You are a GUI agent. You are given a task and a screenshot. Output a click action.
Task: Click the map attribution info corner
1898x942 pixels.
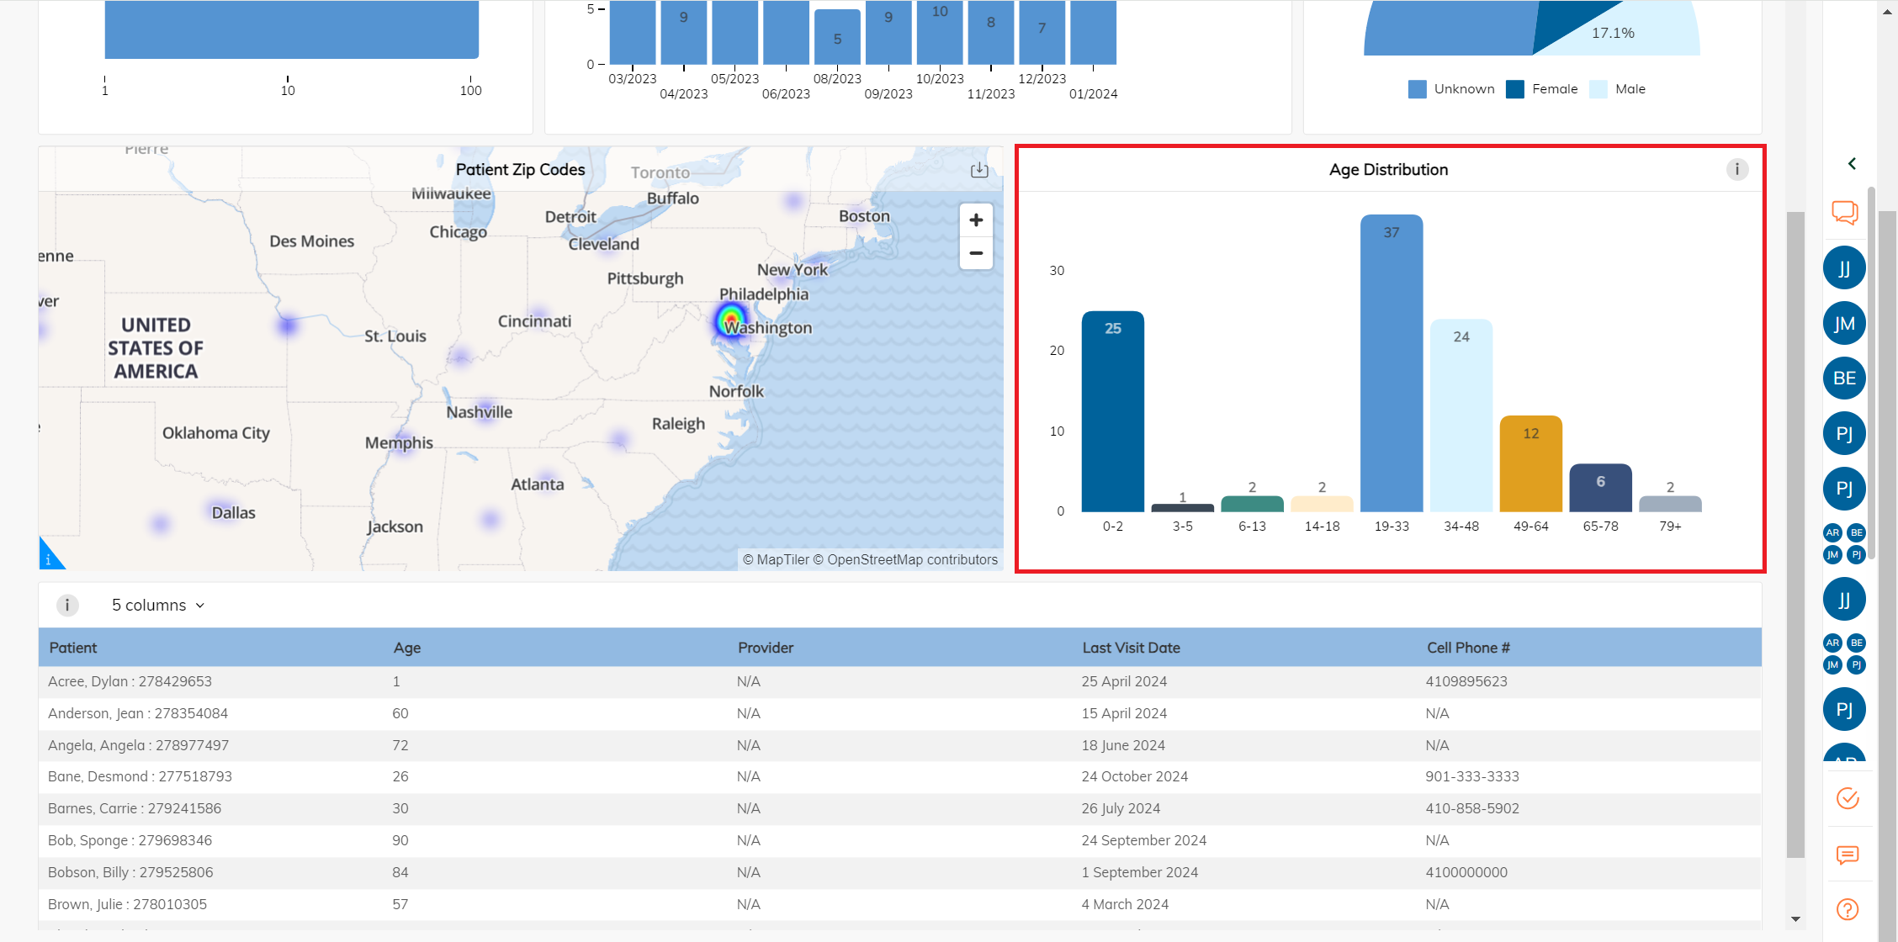(x=48, y=559)
